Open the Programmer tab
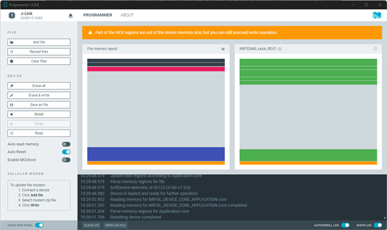The height and width of the screenshot is (230, 387). click(98, 15)
